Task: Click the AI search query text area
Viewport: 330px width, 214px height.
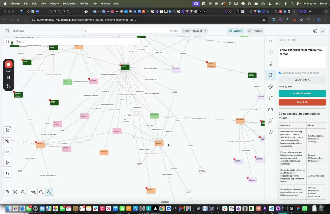Action: pyautogui.click(x=302, y=57)
